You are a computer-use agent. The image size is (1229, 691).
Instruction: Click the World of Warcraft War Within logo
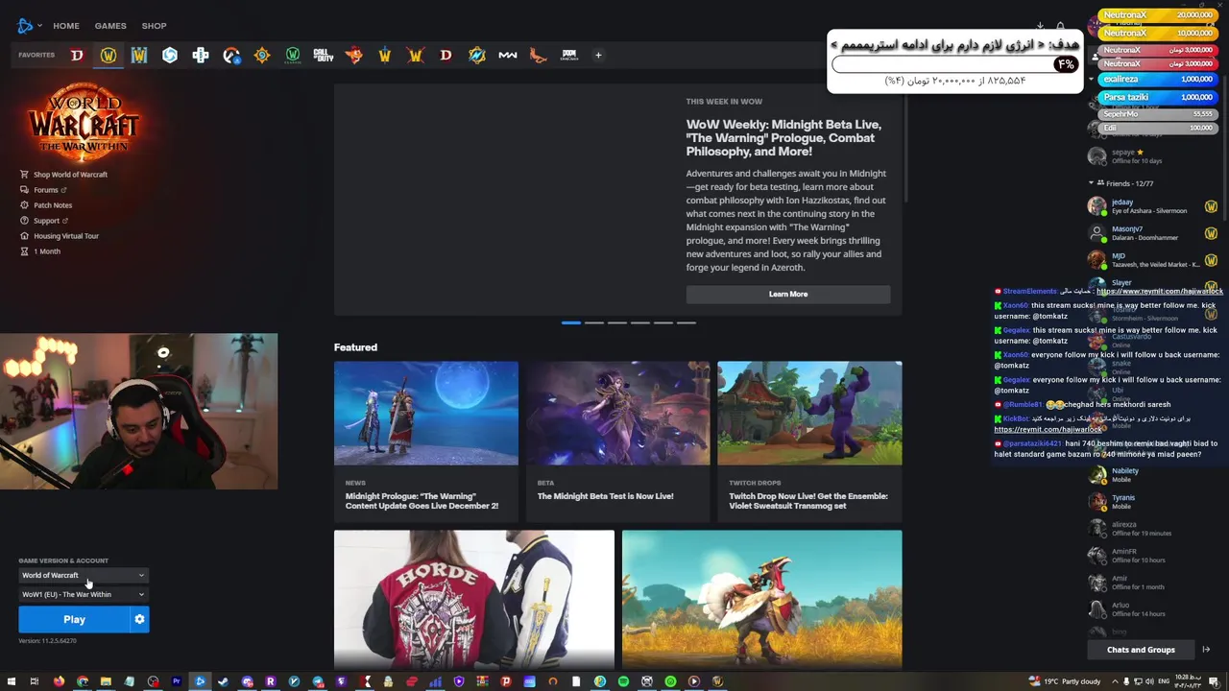click(84, 122)
